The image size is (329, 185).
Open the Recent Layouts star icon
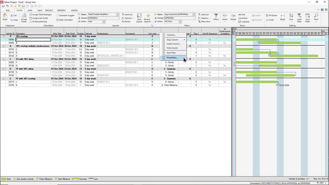[148, 16]
